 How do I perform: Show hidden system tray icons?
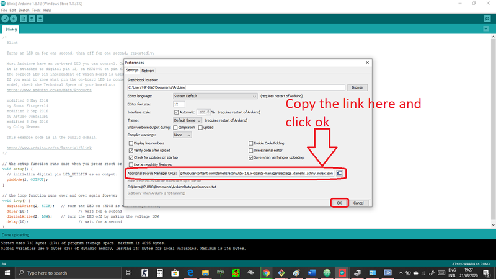pyautogui.click(x=401, y=273)
